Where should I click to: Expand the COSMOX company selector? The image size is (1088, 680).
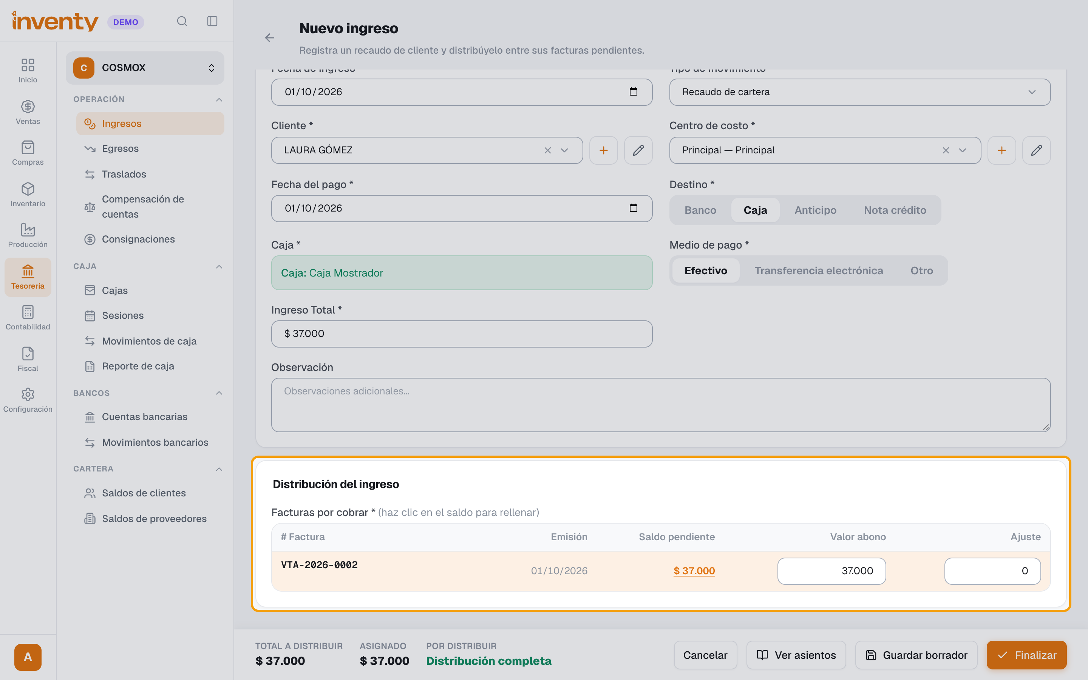[145, 68]
